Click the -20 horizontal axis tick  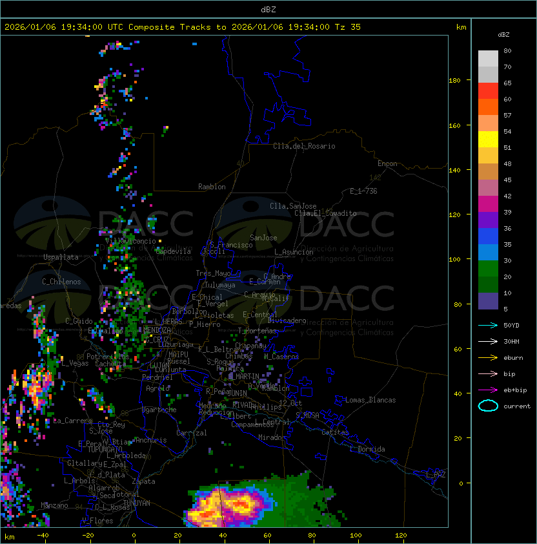(88, 536)
